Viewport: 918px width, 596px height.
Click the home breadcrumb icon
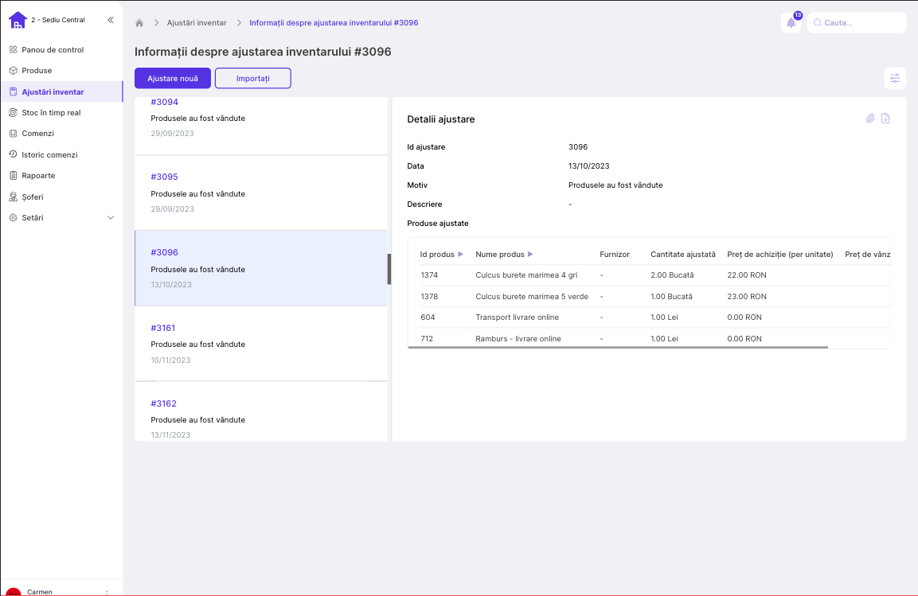[x=139, y=23]
